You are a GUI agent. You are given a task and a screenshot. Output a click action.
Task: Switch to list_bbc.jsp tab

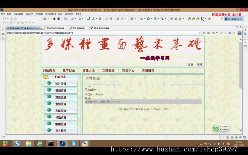(x=79, y=28)
